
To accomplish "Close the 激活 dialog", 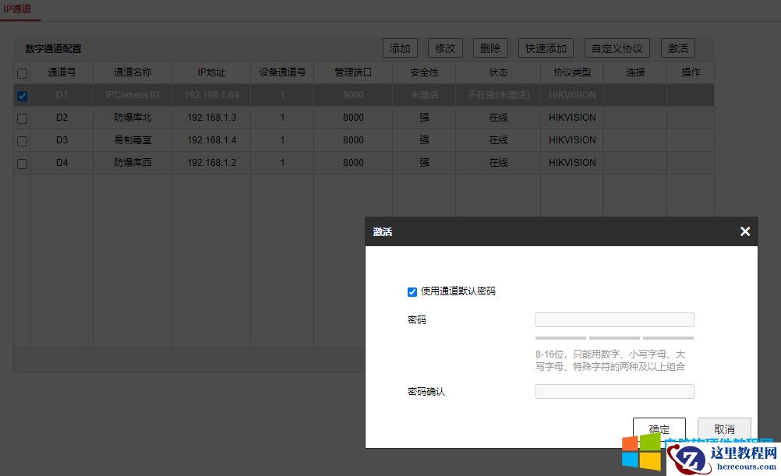I will pos(744,231).
